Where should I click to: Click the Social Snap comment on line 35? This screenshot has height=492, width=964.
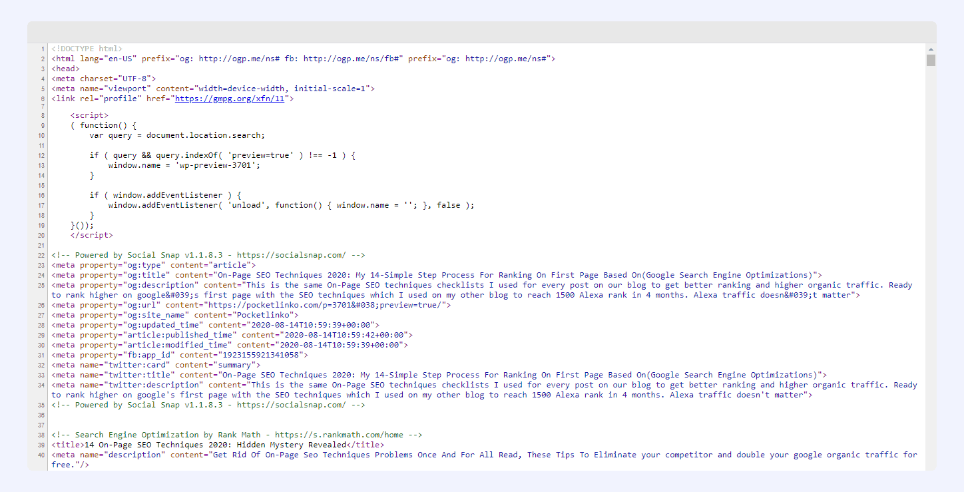208,405
